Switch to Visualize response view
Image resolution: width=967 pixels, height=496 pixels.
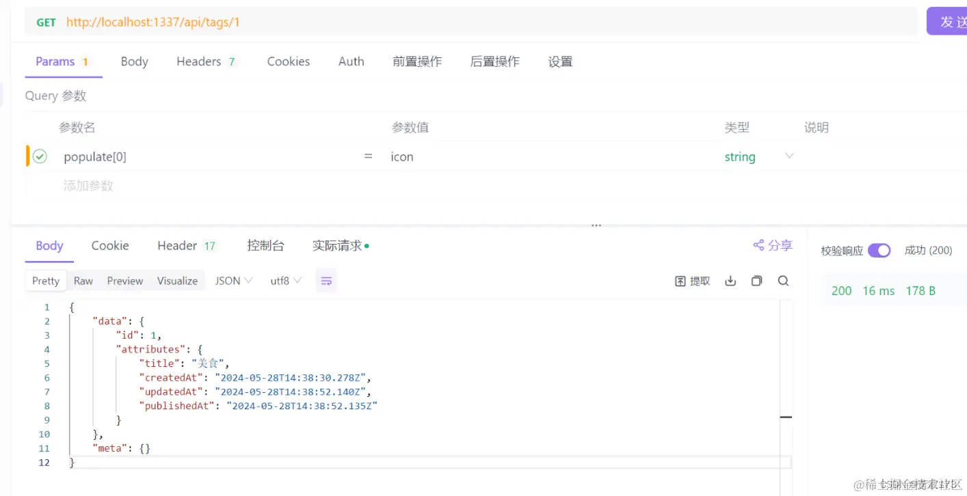coord(177,281)
